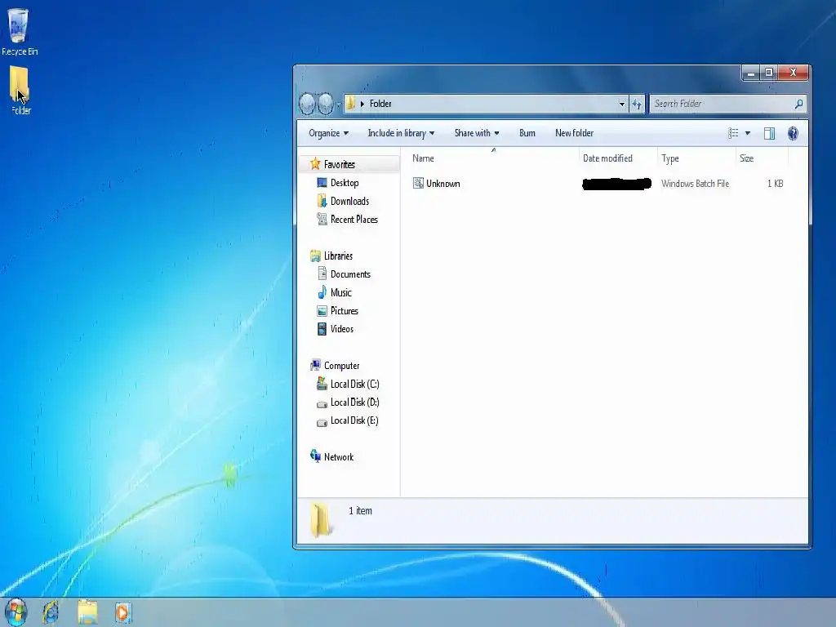Expand the breadcrumb arrow before Folder
Screen dimensions: 836x627
[362, 104]
